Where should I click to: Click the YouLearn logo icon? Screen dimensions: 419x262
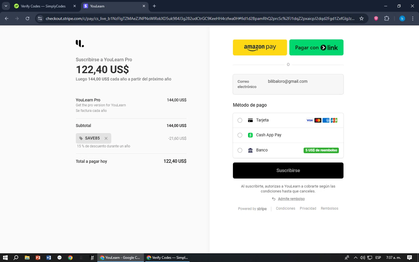tap(80, 44)
